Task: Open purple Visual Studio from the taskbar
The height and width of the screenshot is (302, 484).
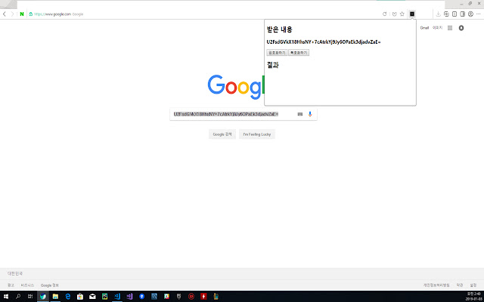Action: point(129,297)
